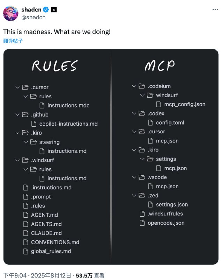Collapse the .vscode folder chevron

coord(134,177)
